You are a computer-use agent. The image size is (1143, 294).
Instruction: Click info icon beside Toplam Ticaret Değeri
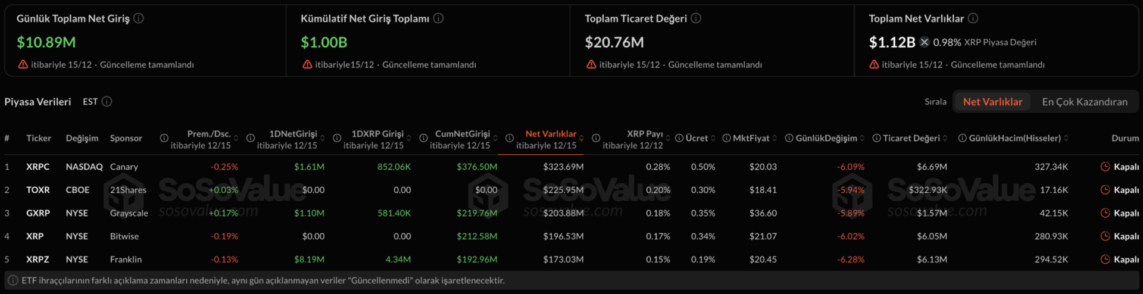pos(696,18)
